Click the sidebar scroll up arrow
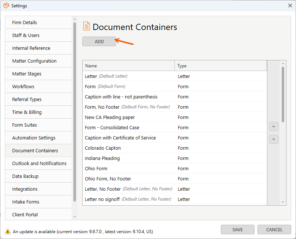The height and width of the screenshot is (239, 296). pyautogui.click(x=75, y=19)
